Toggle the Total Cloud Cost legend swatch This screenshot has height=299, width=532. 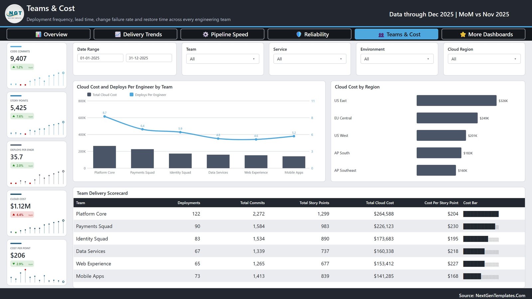point(89,95)
